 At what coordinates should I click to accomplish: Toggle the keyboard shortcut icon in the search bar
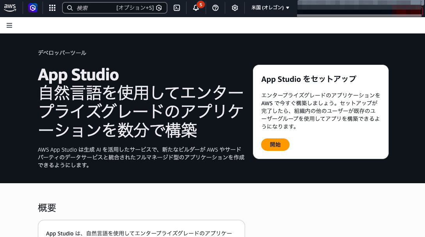point(158,7)
